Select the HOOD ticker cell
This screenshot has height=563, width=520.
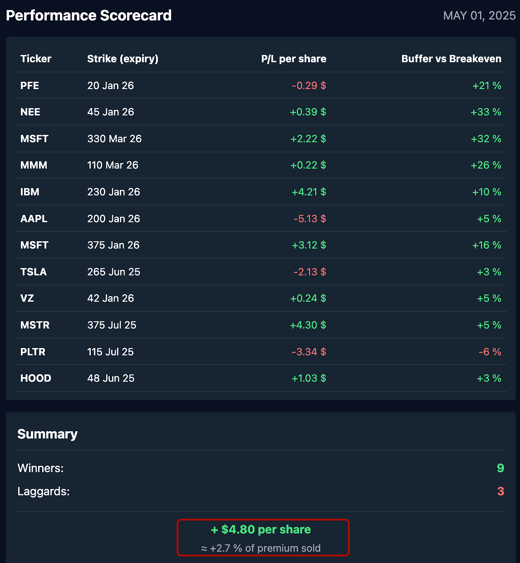coord(36,378)
